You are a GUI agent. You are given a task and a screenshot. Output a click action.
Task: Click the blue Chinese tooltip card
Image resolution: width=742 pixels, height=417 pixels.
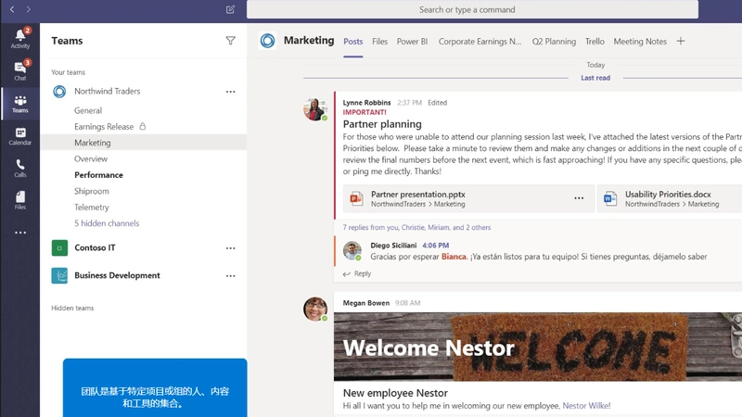tap(155, 387)
